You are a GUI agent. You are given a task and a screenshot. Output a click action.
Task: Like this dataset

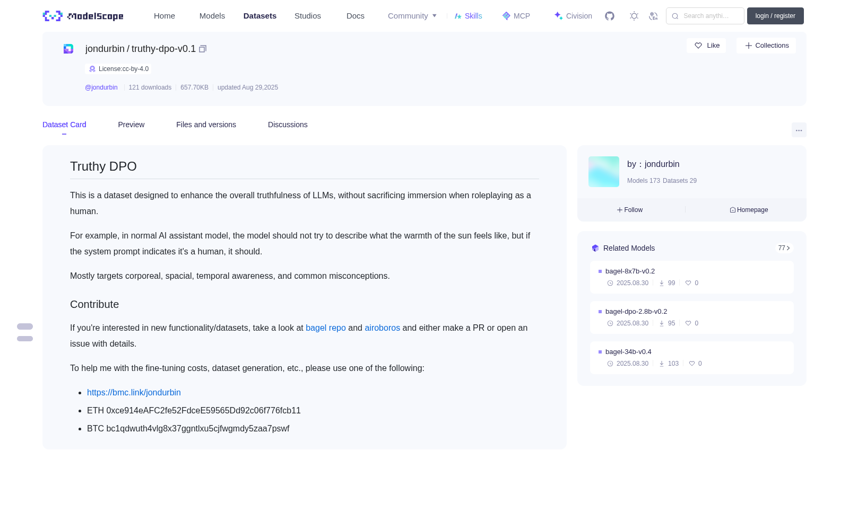[706, 46]
